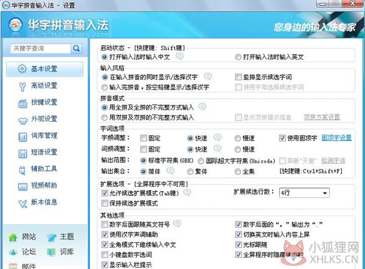Select 标准字符集(GBK) output range

[x=143, y=161]
